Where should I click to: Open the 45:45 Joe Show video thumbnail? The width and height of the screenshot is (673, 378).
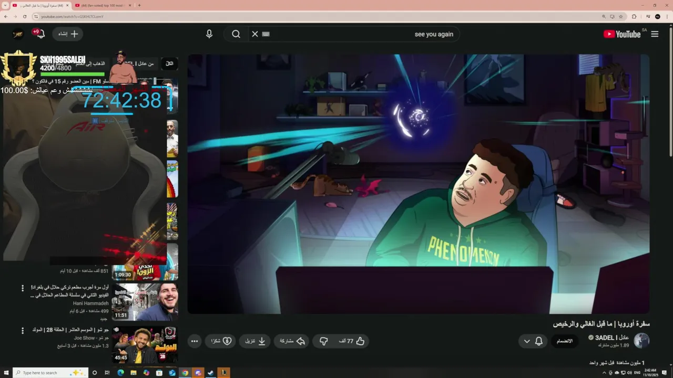tap(145, 344)
